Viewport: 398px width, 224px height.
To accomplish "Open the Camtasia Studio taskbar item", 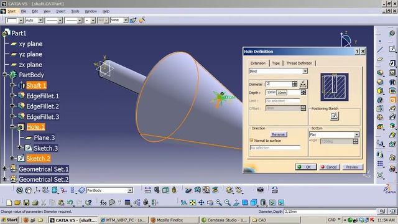I will (224, 220).
